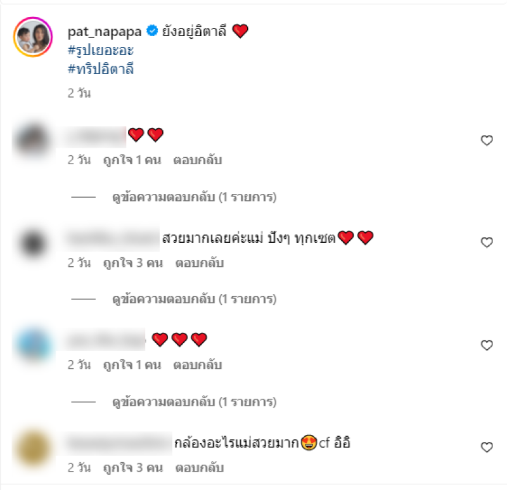Expand replies under the two-hearts comment

coord(194,197)
